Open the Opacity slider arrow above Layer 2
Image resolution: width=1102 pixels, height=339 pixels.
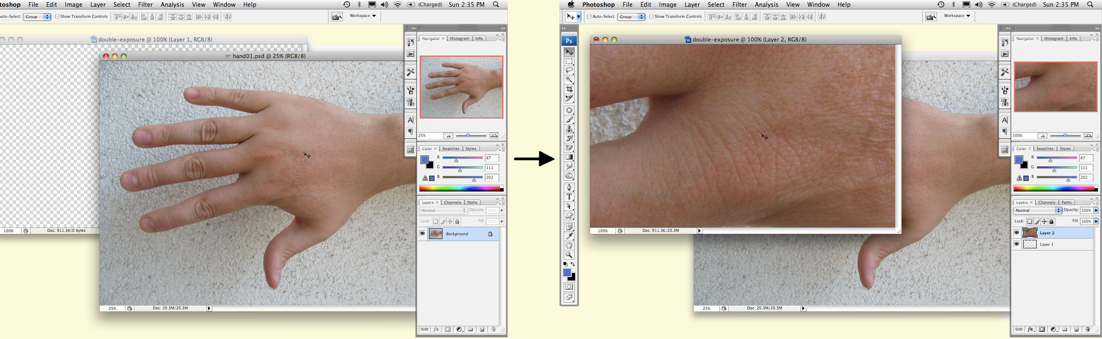pos(1096,210)
